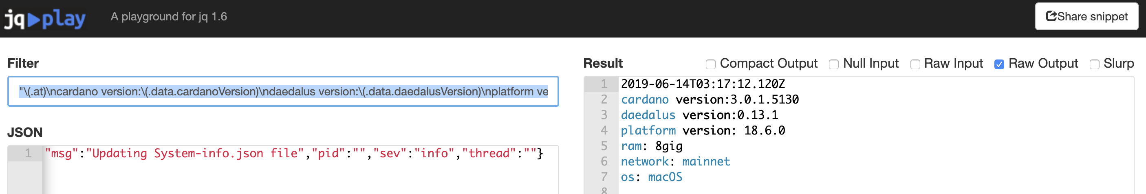Click the "A playground for jq 1.6" tagline
Image resolution: width=1146 pixels, height=194 pixels.
[169, 17]
